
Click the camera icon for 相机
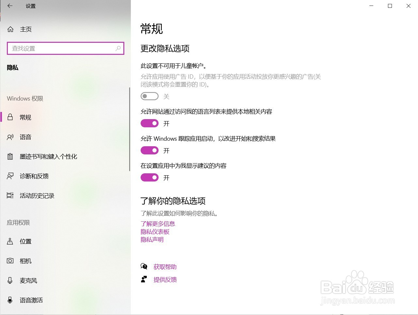point(10,261)
